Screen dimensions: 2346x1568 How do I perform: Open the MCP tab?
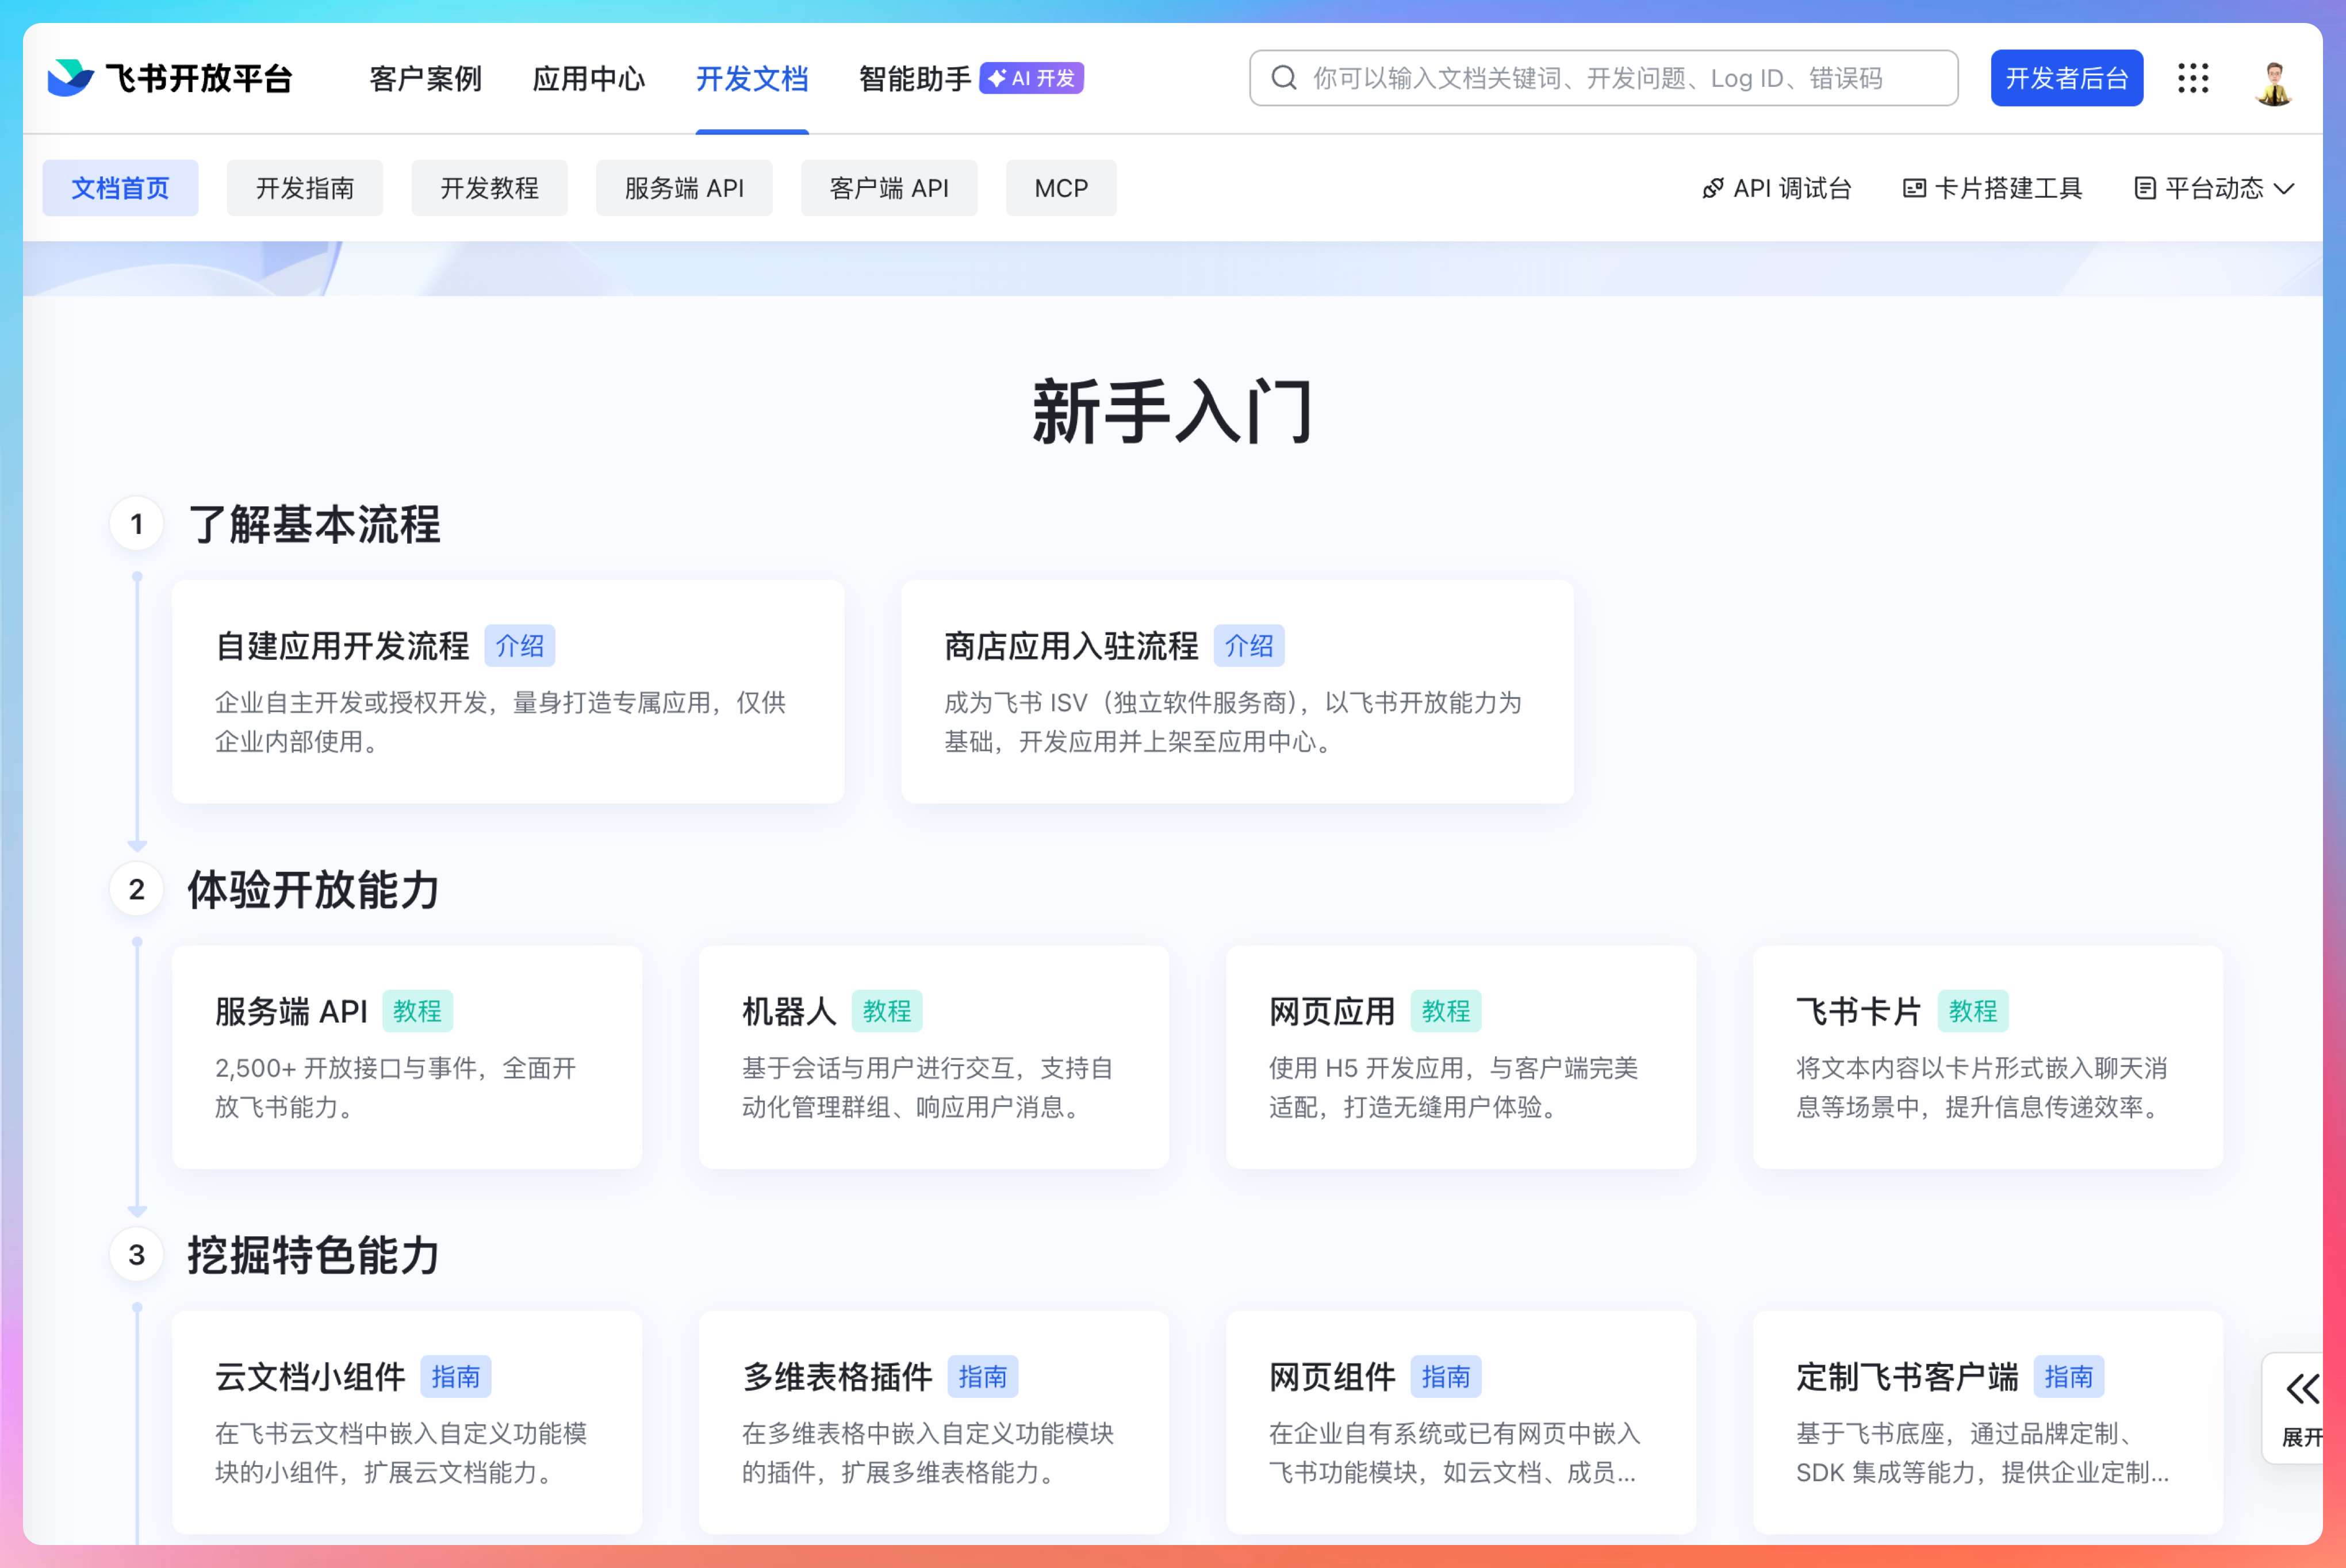coord(1060,188)
